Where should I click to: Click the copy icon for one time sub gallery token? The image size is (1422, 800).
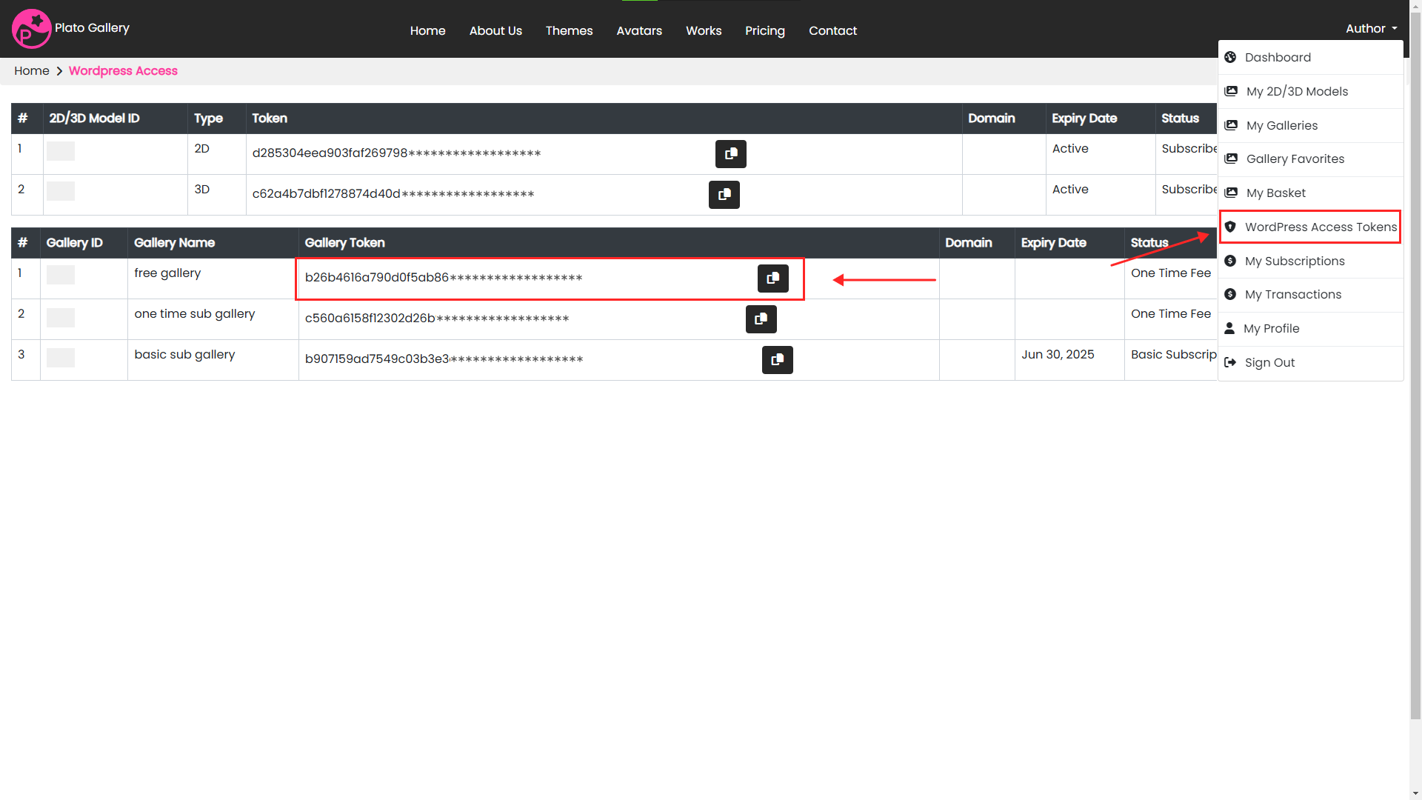(761, 319)
